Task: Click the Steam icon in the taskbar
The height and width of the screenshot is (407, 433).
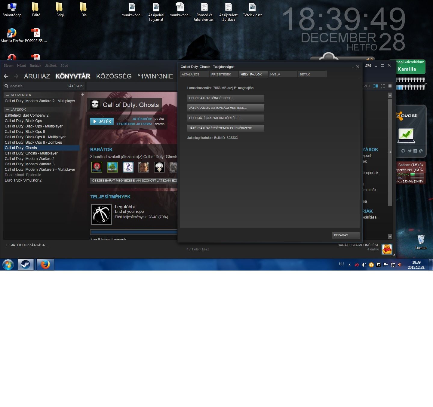Action: (26, 265)
